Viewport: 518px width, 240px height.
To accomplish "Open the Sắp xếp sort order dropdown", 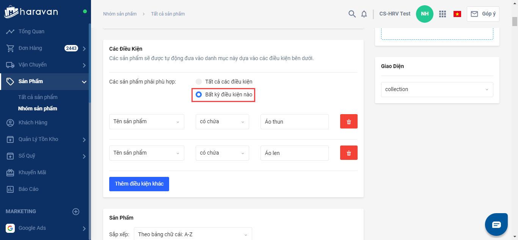I will click(x=193, y=234).
